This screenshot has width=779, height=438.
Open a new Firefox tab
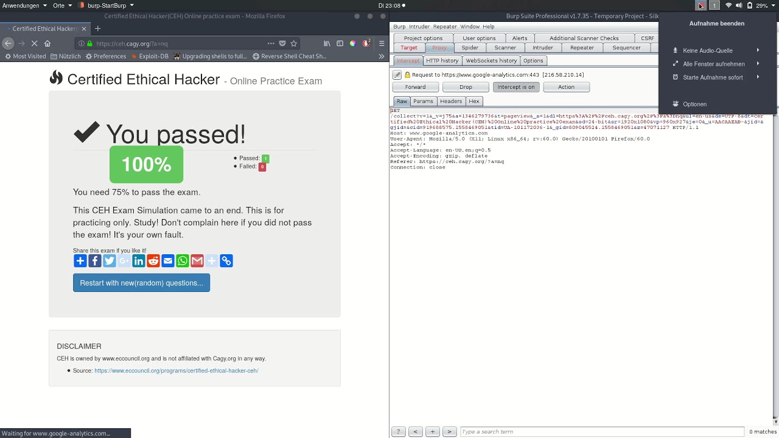point(97,29)
